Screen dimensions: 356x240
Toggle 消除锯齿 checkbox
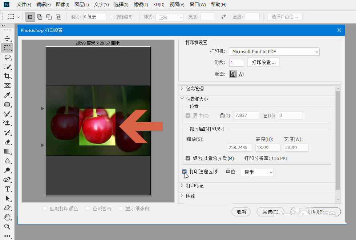[112, 17]
